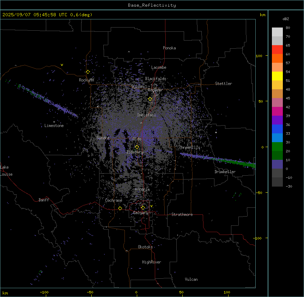Click the 100 tick on the right y-axis

tap(259, 56)
